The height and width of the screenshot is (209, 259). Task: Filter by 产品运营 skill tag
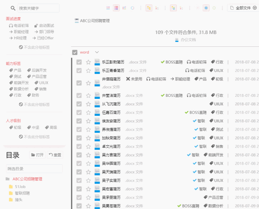click(37, 77)
